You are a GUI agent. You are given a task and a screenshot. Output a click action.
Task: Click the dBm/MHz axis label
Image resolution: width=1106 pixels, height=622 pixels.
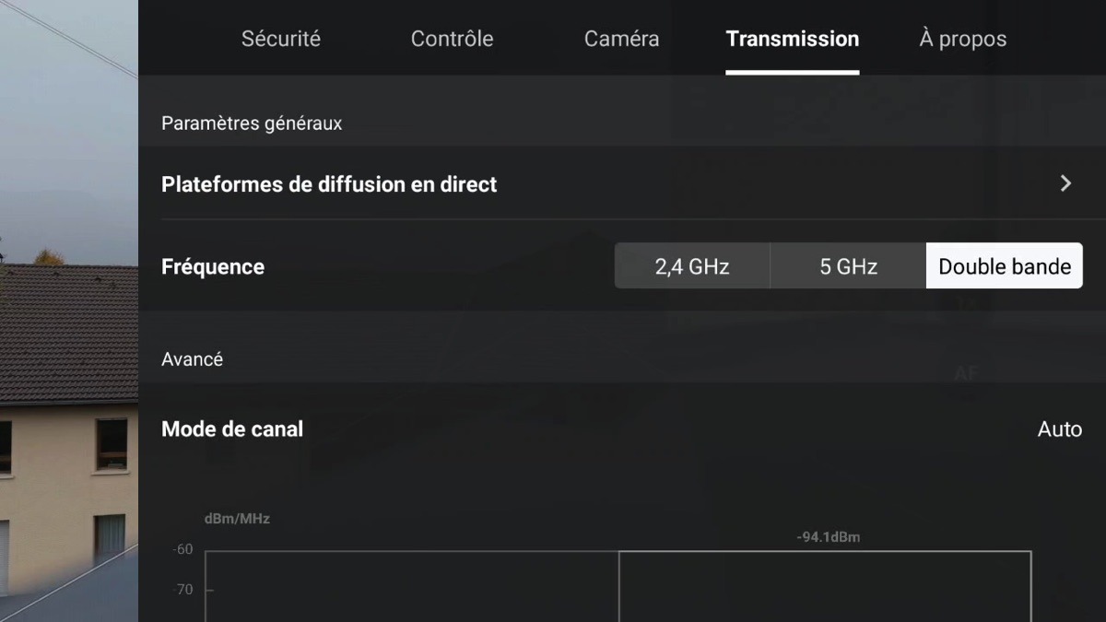tap(237, 519)
